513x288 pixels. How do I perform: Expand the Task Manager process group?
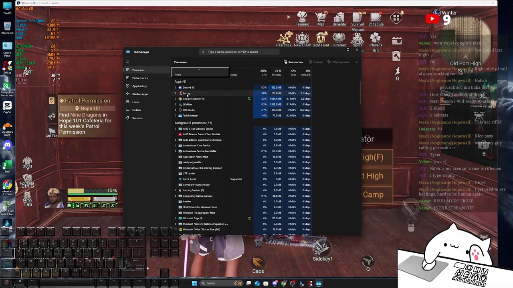pos(176,116)
